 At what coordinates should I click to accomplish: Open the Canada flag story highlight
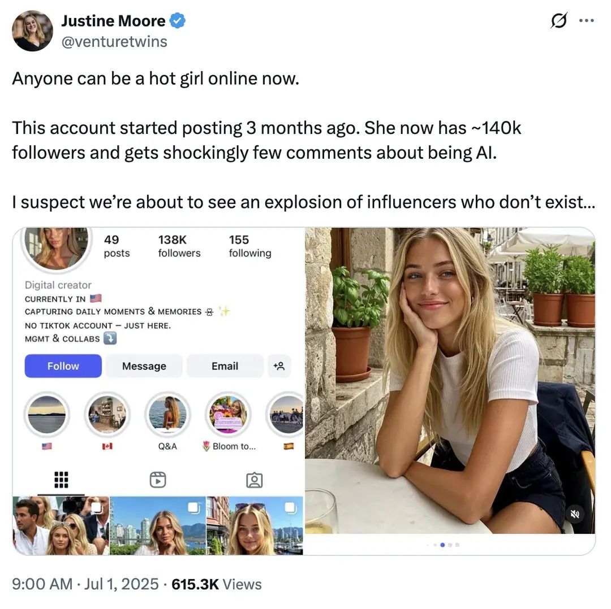(x=107, y=415)
